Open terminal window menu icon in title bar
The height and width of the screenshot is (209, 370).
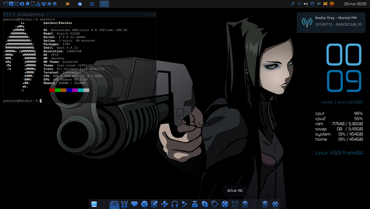tap(6, 14)
